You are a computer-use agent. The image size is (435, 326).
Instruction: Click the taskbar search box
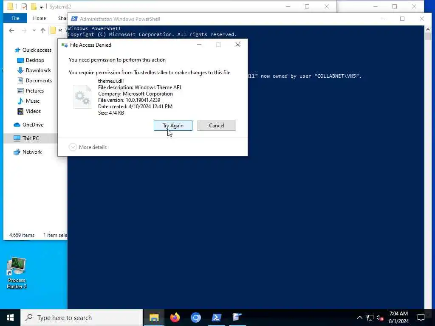pos(82,318)
